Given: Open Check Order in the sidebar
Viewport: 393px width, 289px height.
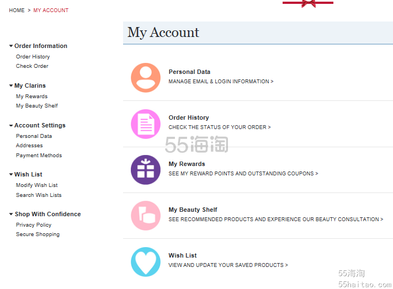Looking at the screenshot, I should click(32, 66).
